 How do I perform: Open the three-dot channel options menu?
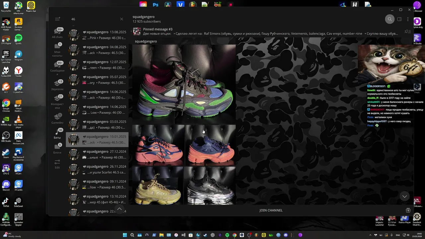tap(408, 19)
